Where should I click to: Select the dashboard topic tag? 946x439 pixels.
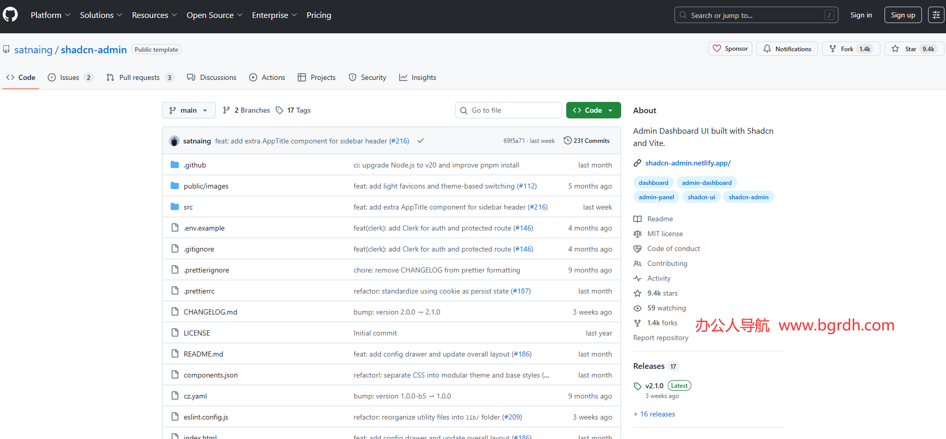point(653,183)
